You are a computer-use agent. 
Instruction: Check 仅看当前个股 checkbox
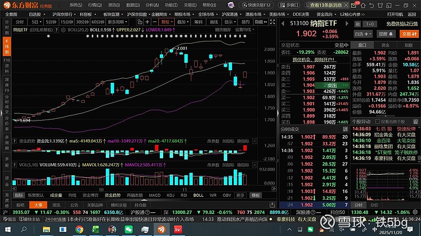377,122
